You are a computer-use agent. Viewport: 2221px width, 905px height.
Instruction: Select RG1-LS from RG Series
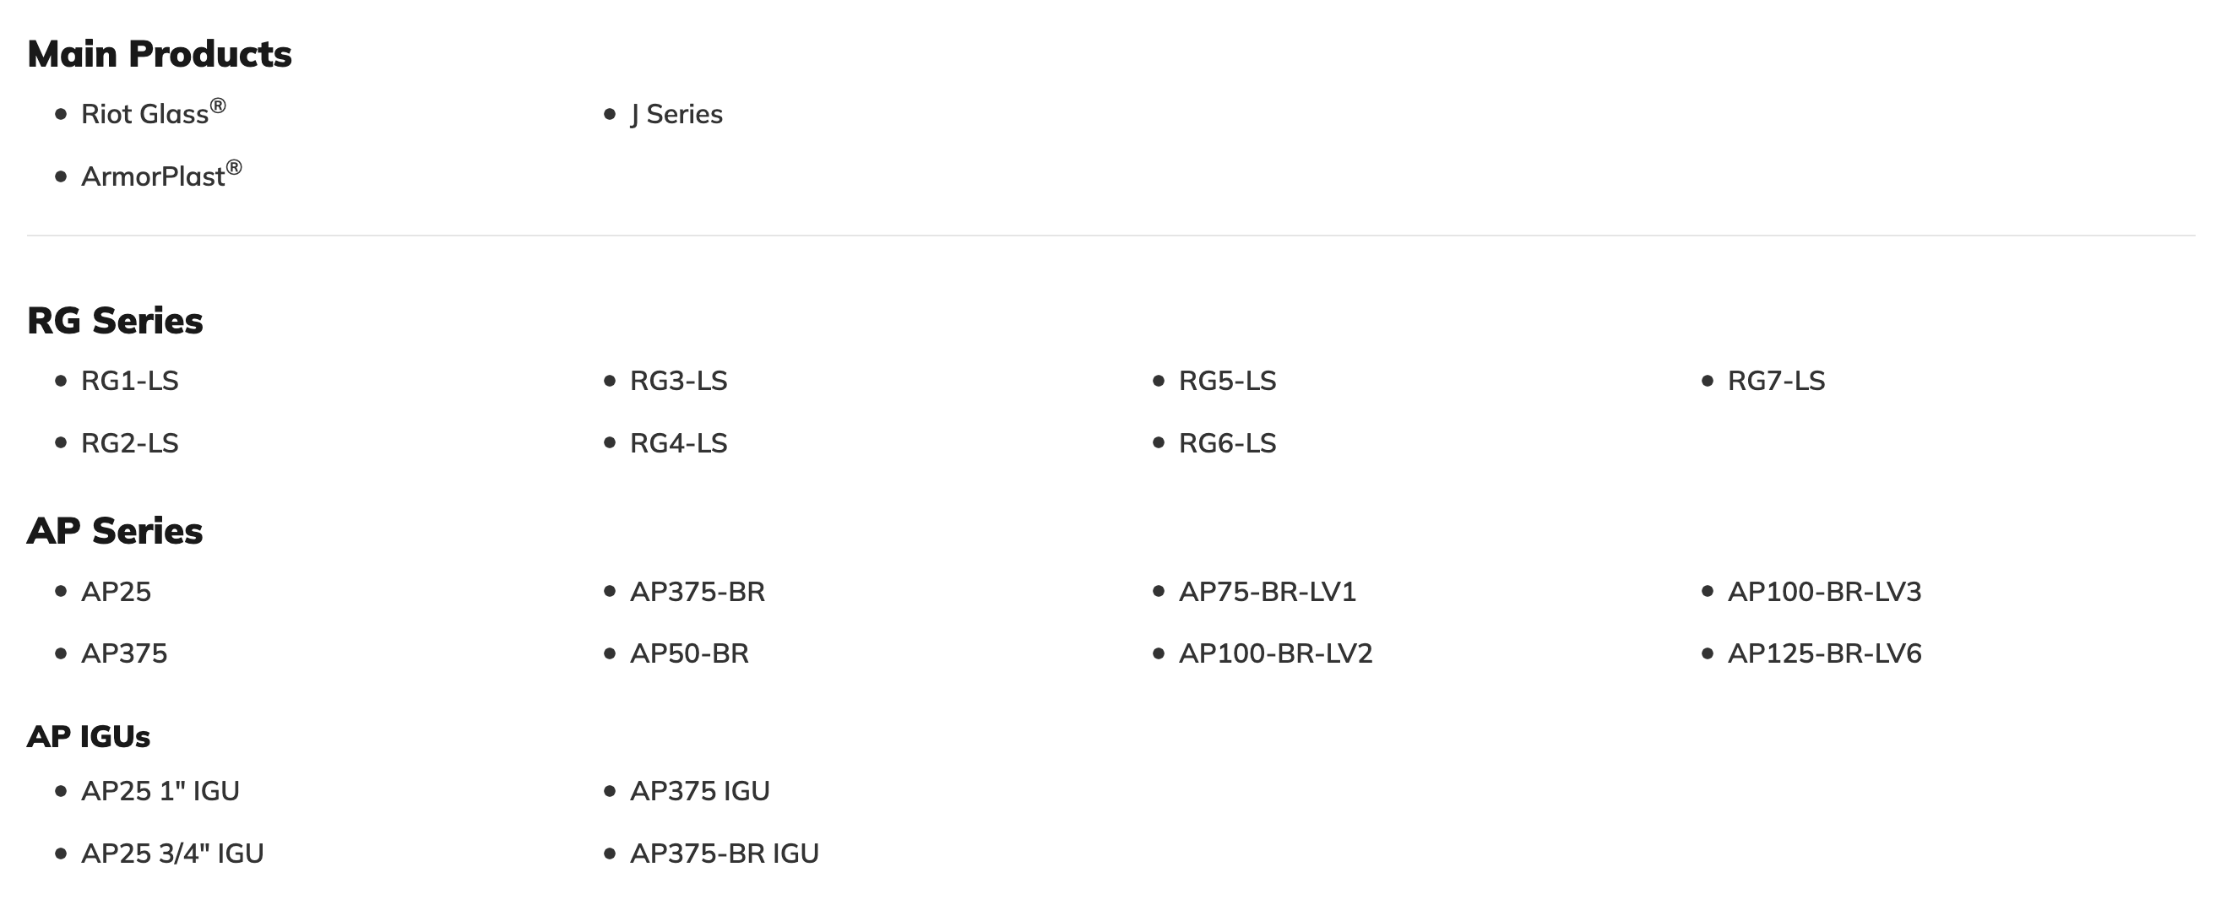pos(129,381)
